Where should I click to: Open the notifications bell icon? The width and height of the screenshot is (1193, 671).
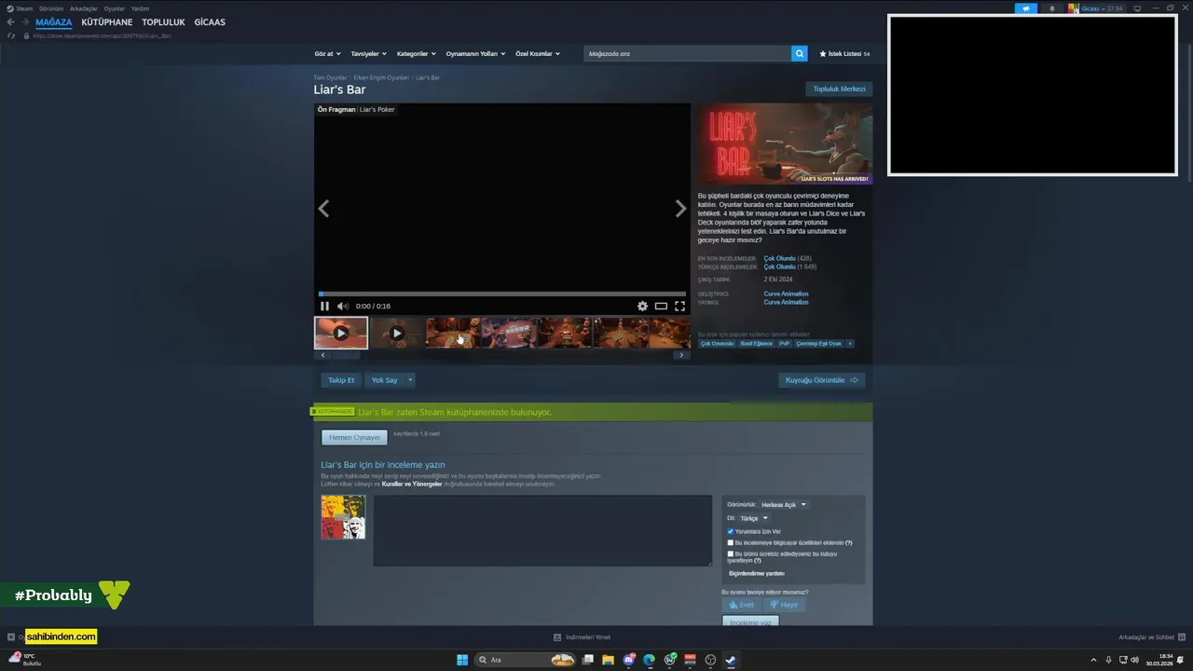pyautogui.click(x=1052, y=8)
